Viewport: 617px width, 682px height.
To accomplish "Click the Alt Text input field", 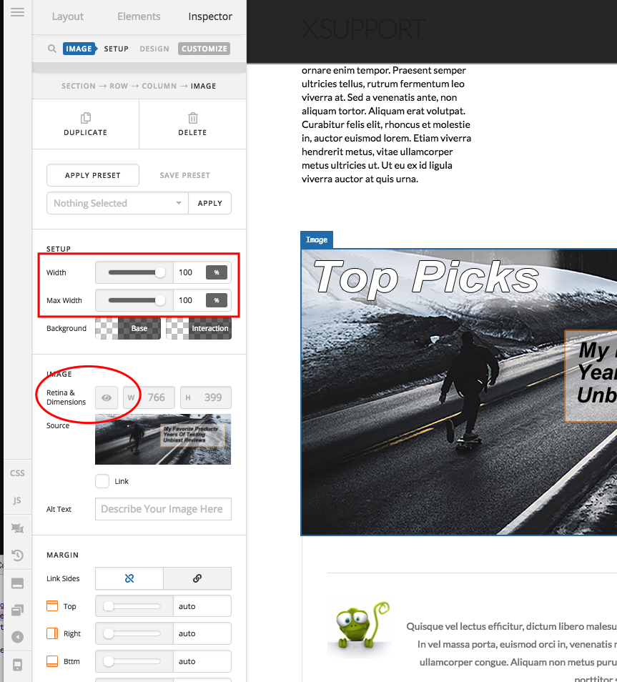I will tap(163, 509).
